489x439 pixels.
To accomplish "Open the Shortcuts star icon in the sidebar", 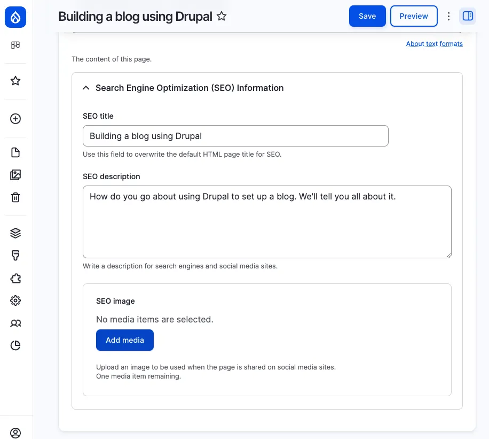I will pos(15,80).
